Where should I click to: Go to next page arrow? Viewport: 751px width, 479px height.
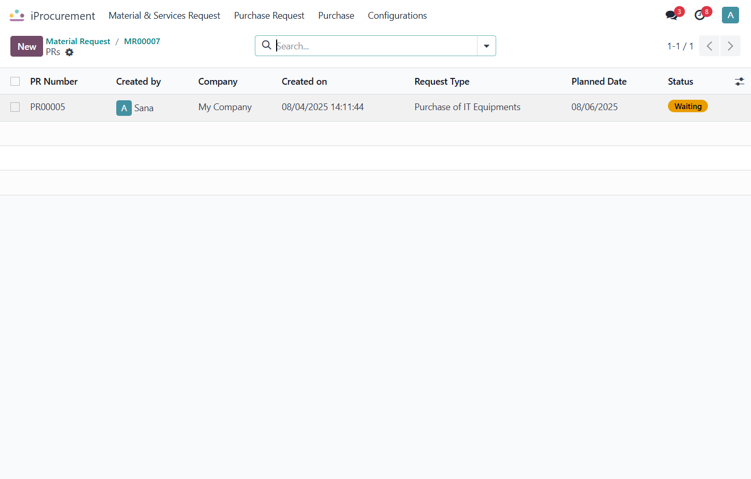coord(730,46)
